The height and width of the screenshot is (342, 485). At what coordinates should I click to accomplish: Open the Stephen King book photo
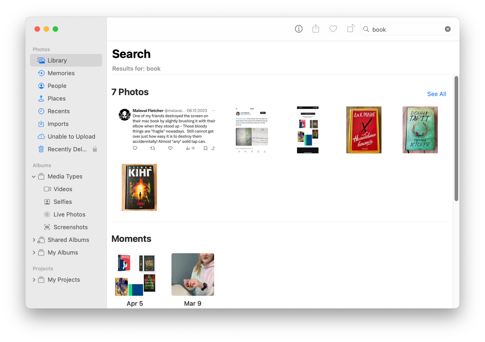(139, 187)
